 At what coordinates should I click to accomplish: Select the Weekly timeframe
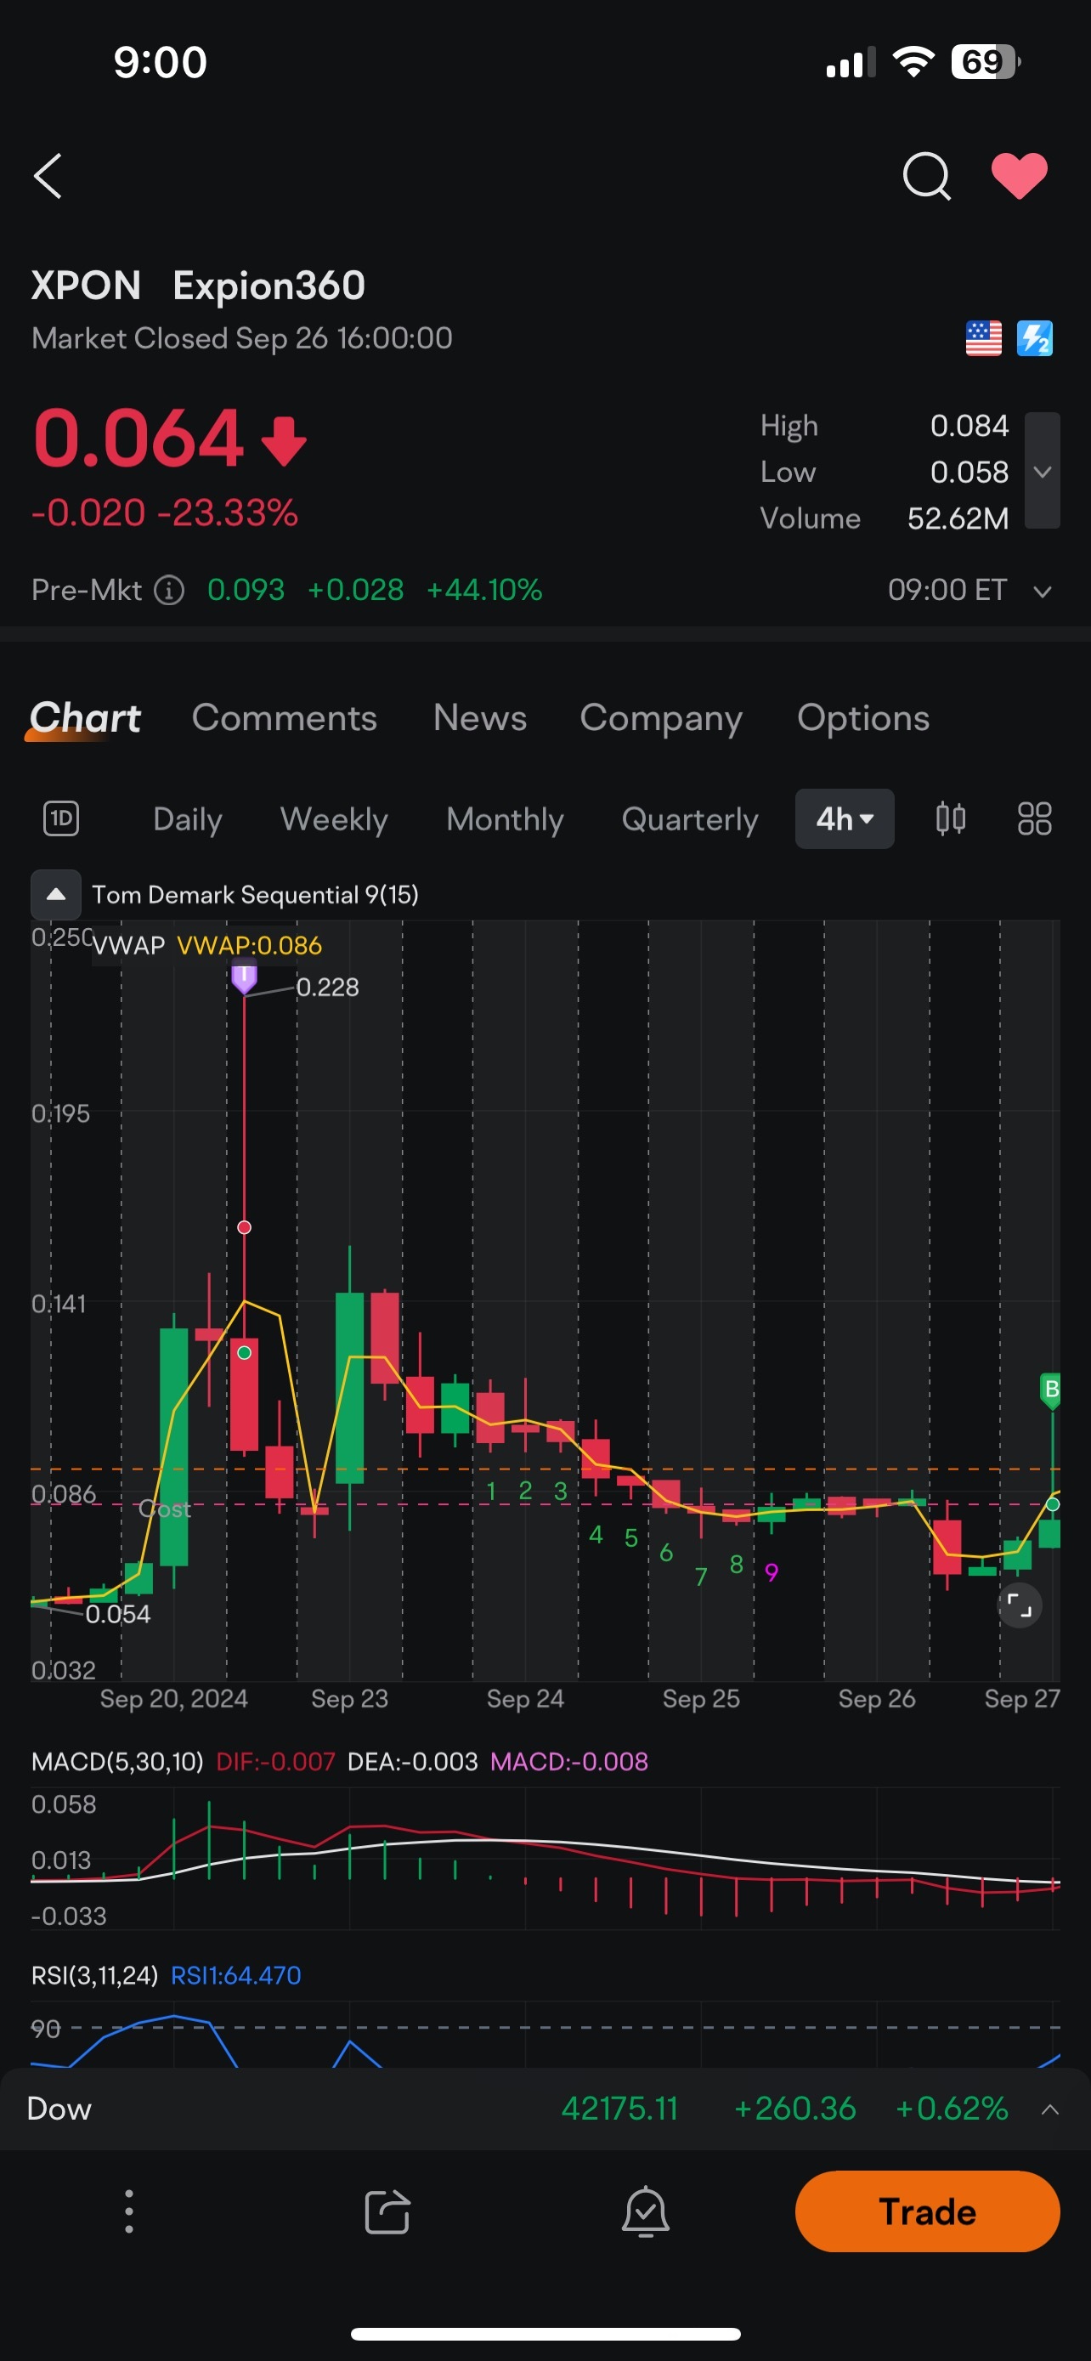tap(333, 818)
